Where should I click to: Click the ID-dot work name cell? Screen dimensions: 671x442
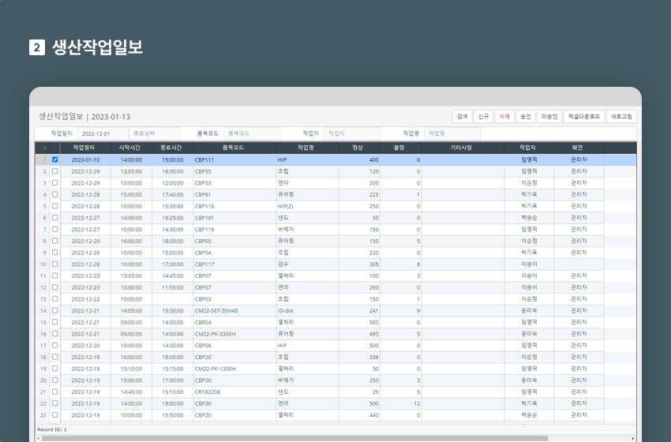coord(307,311)
